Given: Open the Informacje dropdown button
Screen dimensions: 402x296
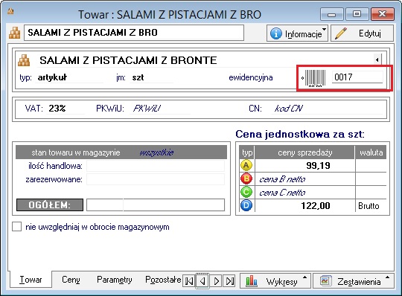Looking at the screenshot, I should [297, 33].
